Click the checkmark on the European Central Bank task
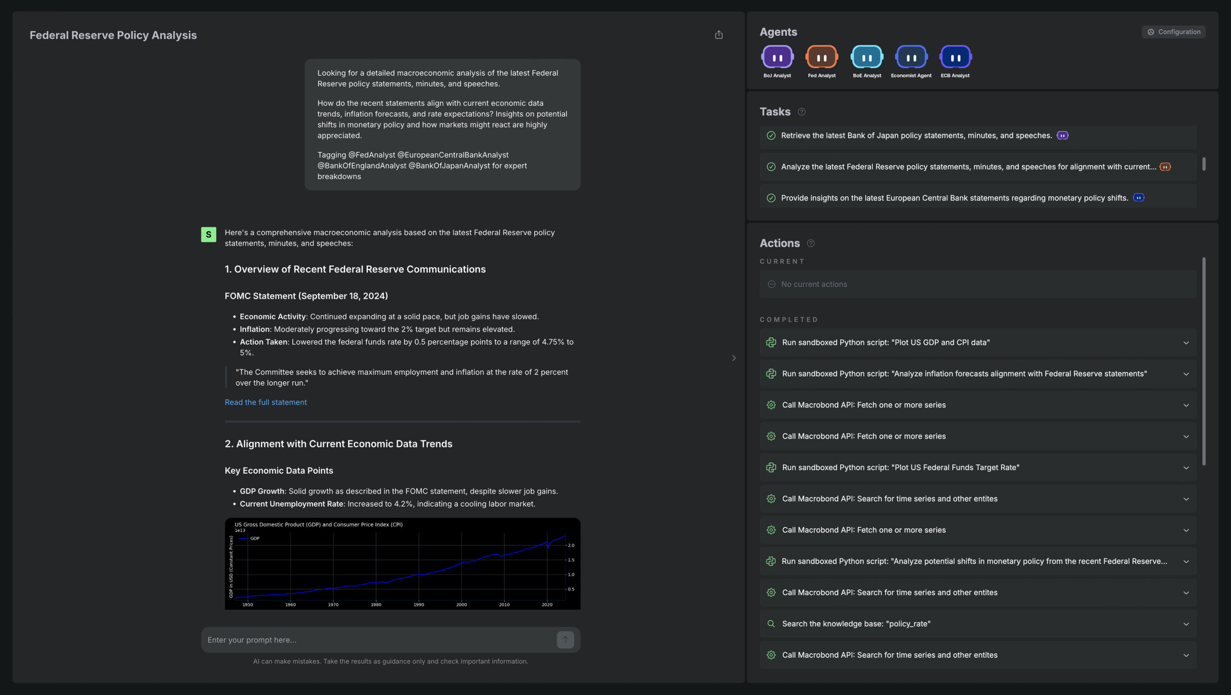This screenshot has width=1231, height=695. click(x=771, y=198)
